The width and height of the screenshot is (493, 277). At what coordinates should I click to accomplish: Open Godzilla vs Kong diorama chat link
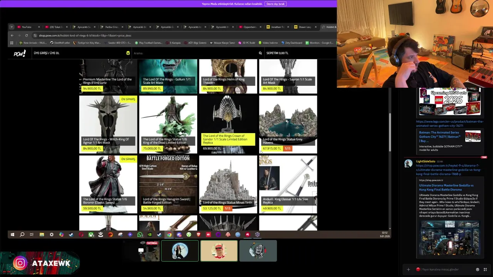point(448,170)
